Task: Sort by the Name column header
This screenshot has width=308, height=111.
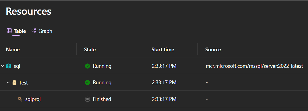Action: point(13,49)
